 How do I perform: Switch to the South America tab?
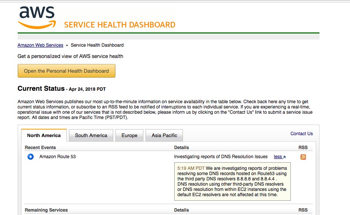click(91, 135)
